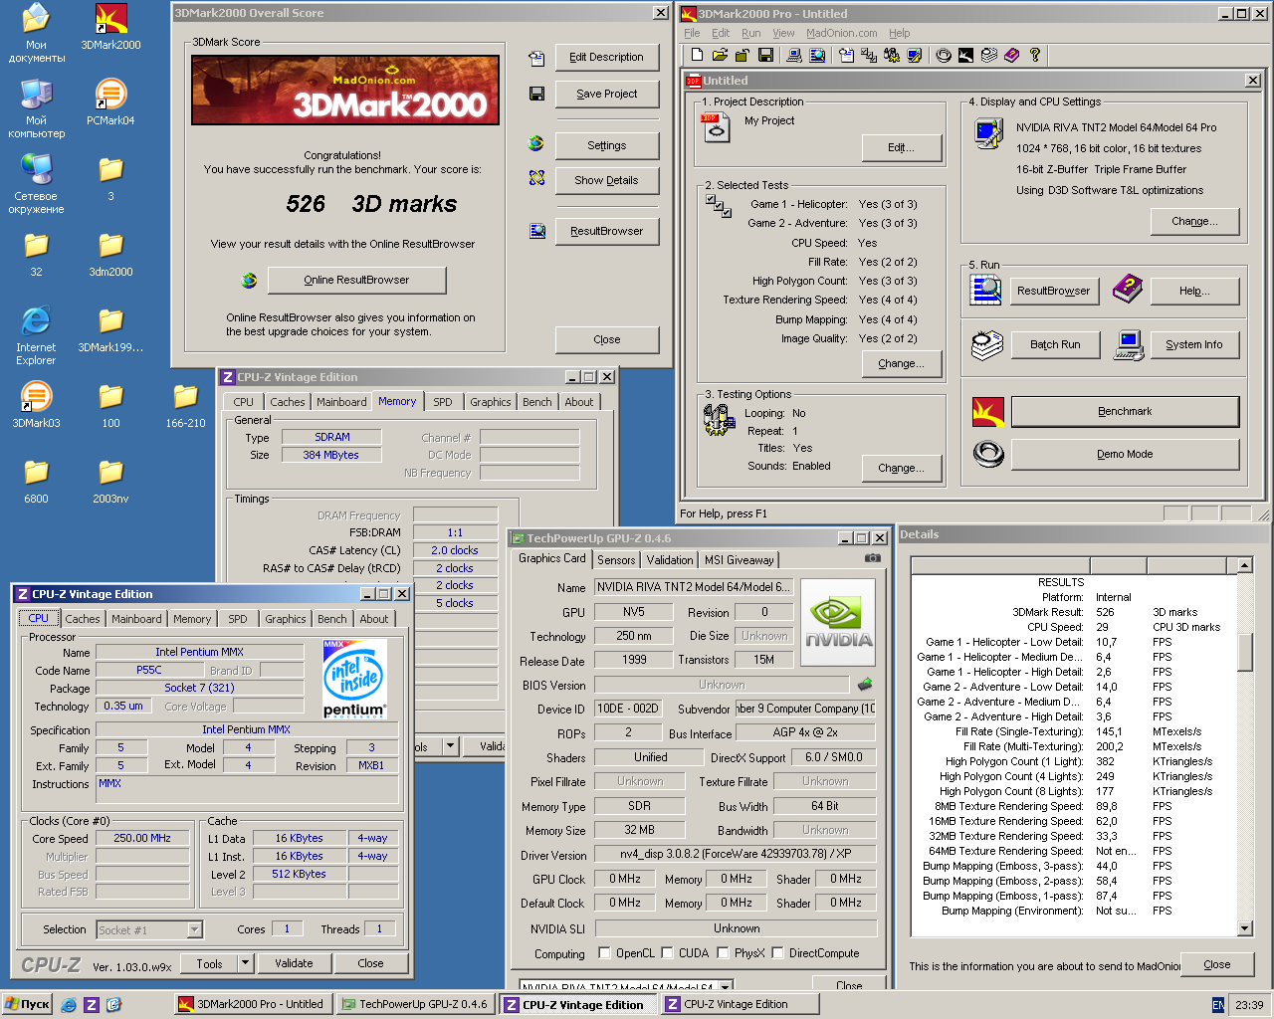This screenshot has height=1019, width=1274.
Task: Click Change button under Display and CPU Settings
Action: [1194, 222]
